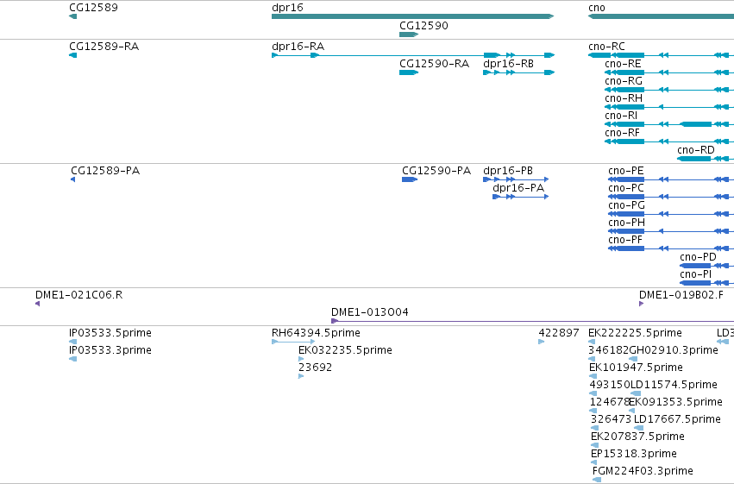734x484 pixels.
Task: Click the FGM224F03.3prime EST arrow
Action: (x=597, y=481)
